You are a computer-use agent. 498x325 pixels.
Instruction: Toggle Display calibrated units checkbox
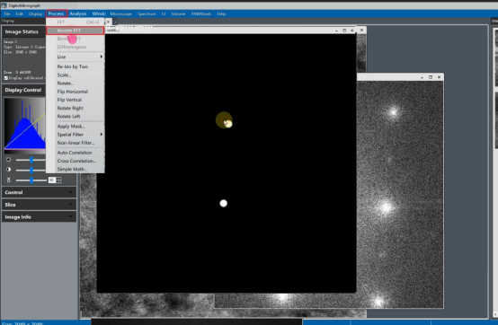[6, 78]
